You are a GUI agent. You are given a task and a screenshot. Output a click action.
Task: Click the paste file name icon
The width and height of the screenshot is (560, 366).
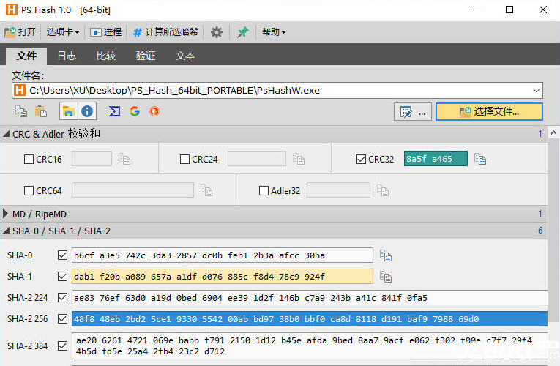(x=41, y=111)
